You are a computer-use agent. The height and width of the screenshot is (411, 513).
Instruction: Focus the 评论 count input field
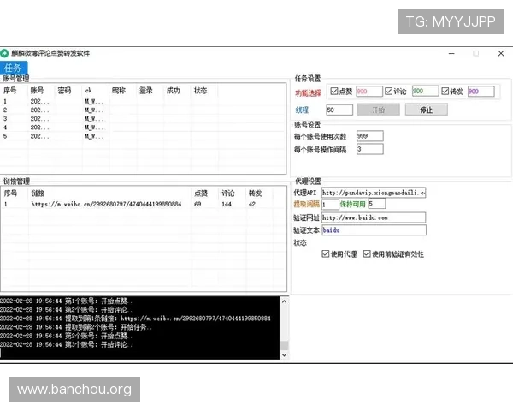[425, 92]
